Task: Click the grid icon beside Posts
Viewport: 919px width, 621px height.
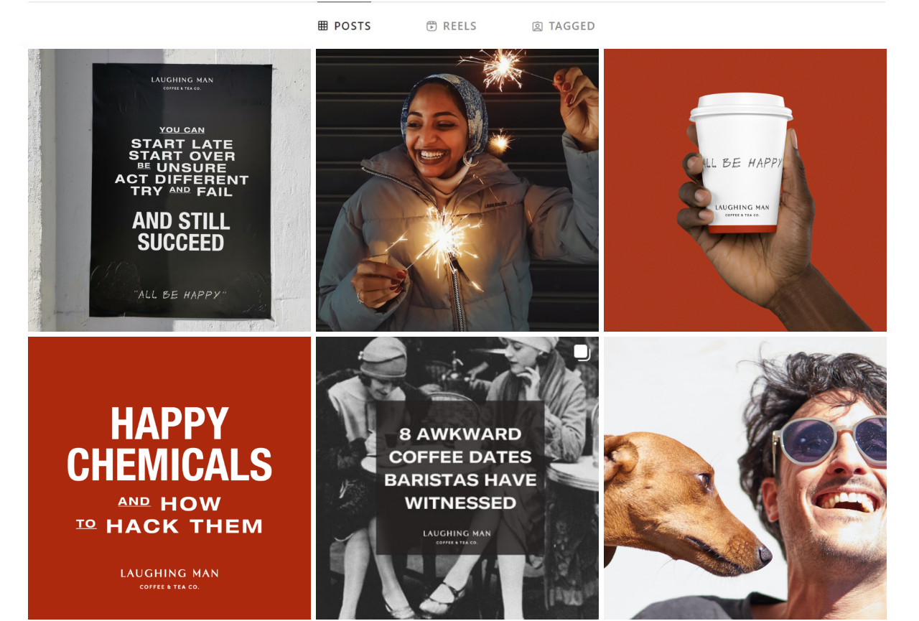Action: click(x=323, y=26)
